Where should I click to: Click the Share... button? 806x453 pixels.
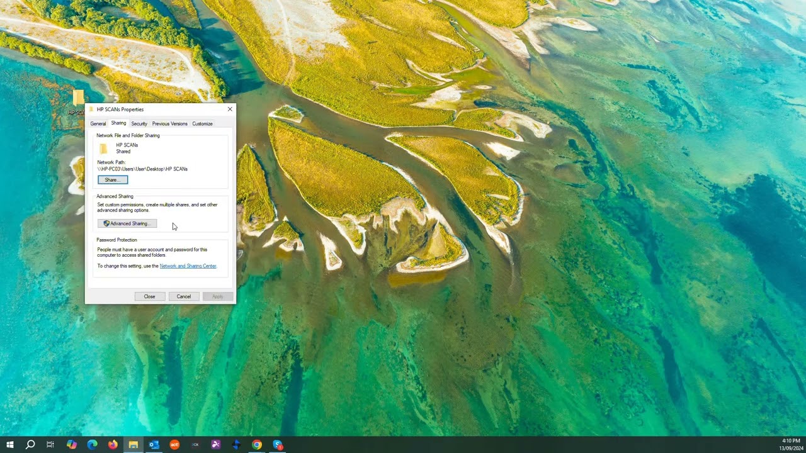tap(113, 180)
